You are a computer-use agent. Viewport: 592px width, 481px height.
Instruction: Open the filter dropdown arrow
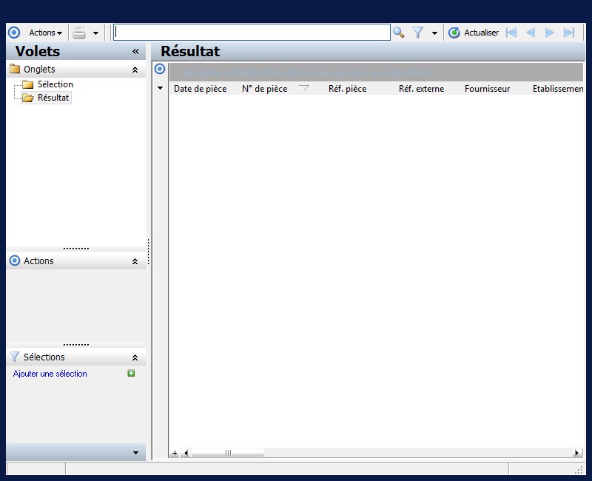434,33
